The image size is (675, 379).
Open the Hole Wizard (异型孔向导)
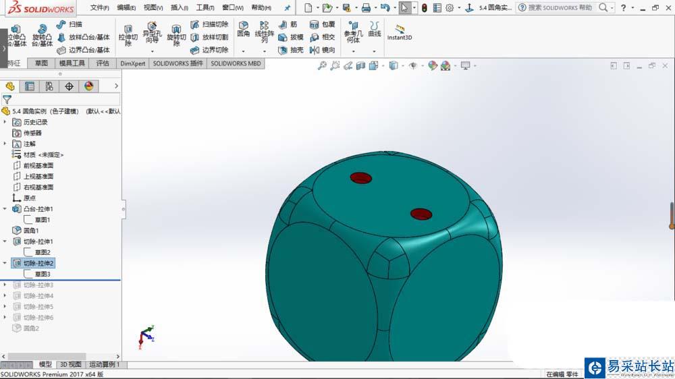pos(152,32)
